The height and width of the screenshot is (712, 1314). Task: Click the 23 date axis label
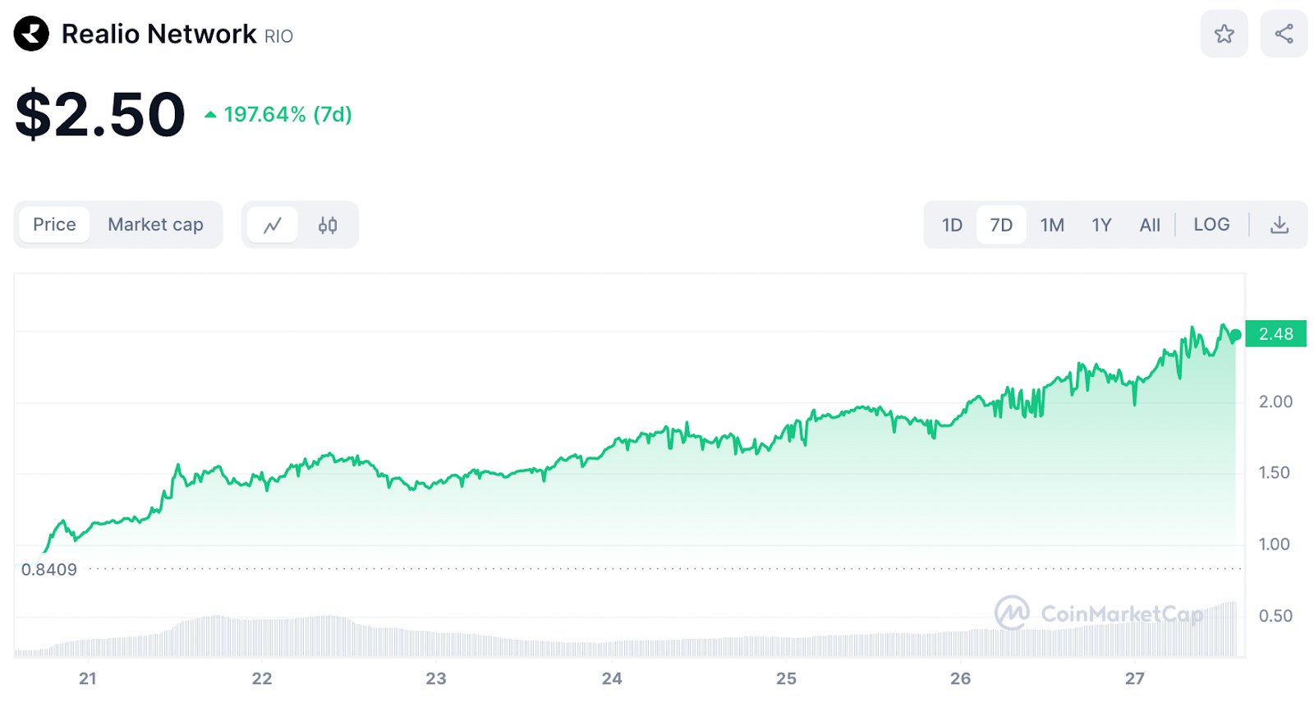click(436, 678)
